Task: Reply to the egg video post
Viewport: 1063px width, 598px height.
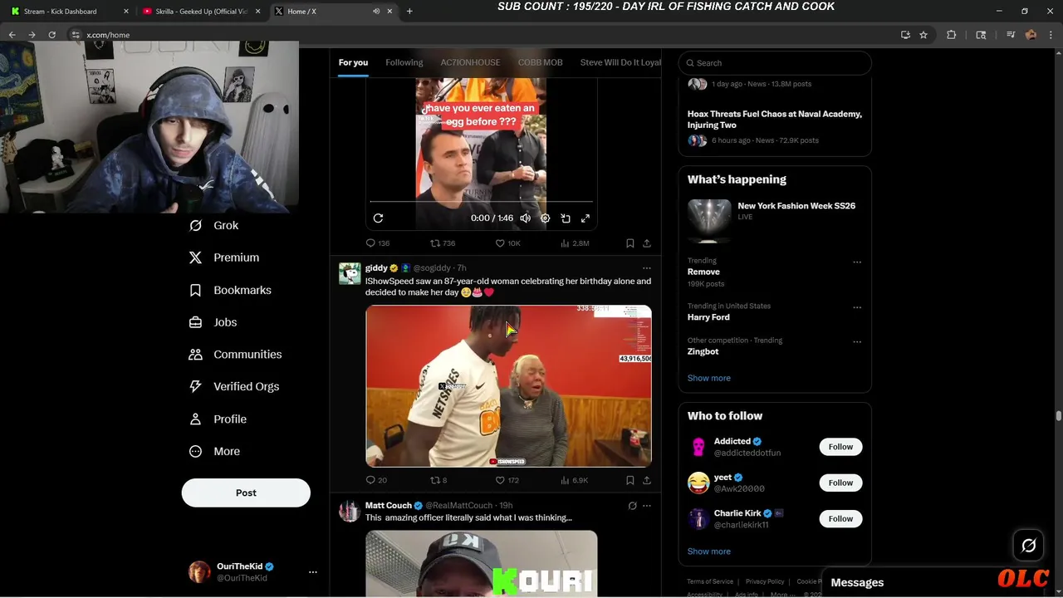Action: point(378,243)
